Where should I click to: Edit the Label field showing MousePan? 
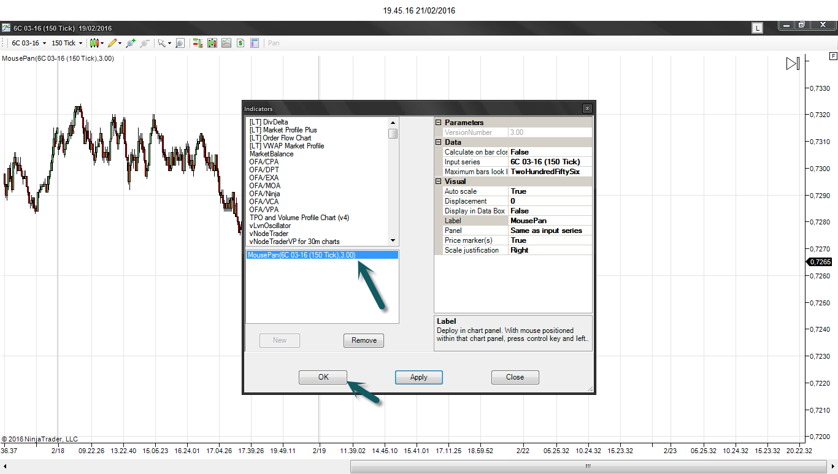pyautogui.click(x=550, y=221)
